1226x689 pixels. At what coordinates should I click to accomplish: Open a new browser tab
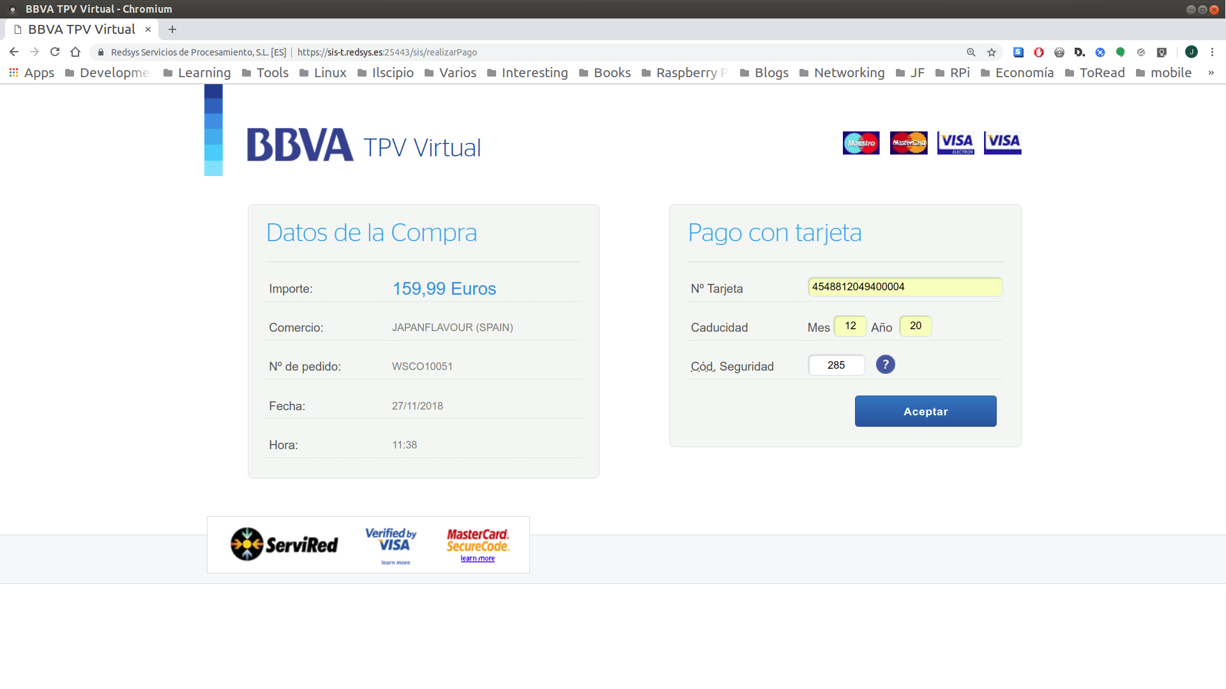172,29
